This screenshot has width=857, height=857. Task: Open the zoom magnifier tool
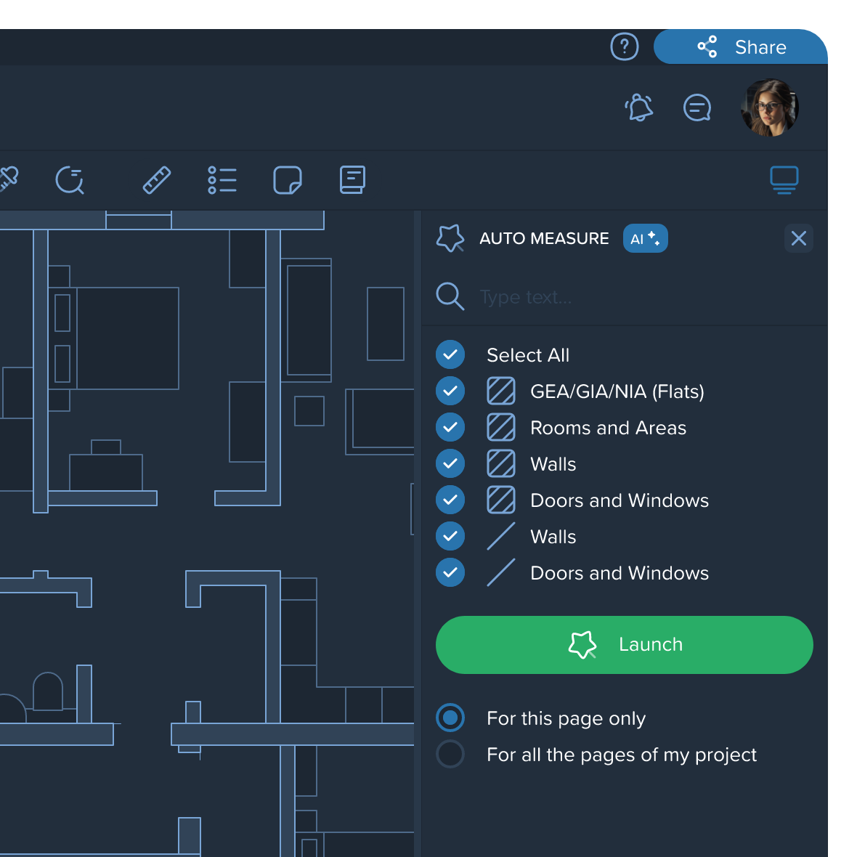point(70,182)
